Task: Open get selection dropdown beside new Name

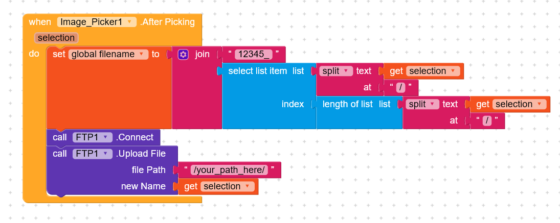Action: 248,187
